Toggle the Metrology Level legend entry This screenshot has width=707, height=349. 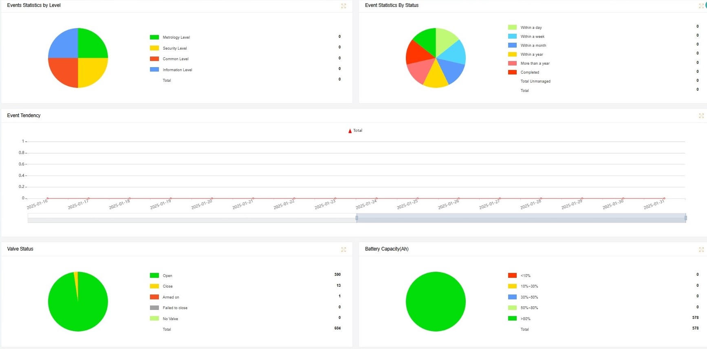coord(176,37)
